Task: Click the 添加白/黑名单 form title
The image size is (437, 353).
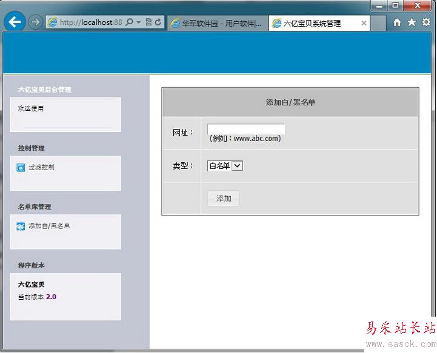Action: tap(290, 102)
